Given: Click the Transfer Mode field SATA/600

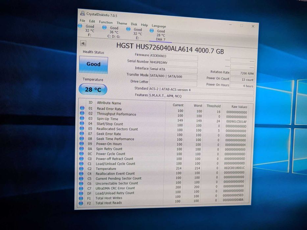Looking at the screenshot, I should pos(173,77).
